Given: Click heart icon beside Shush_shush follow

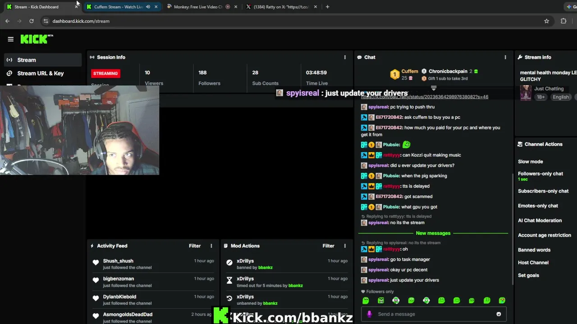Looking at the screenshot, I should click(x=96, y=262).
